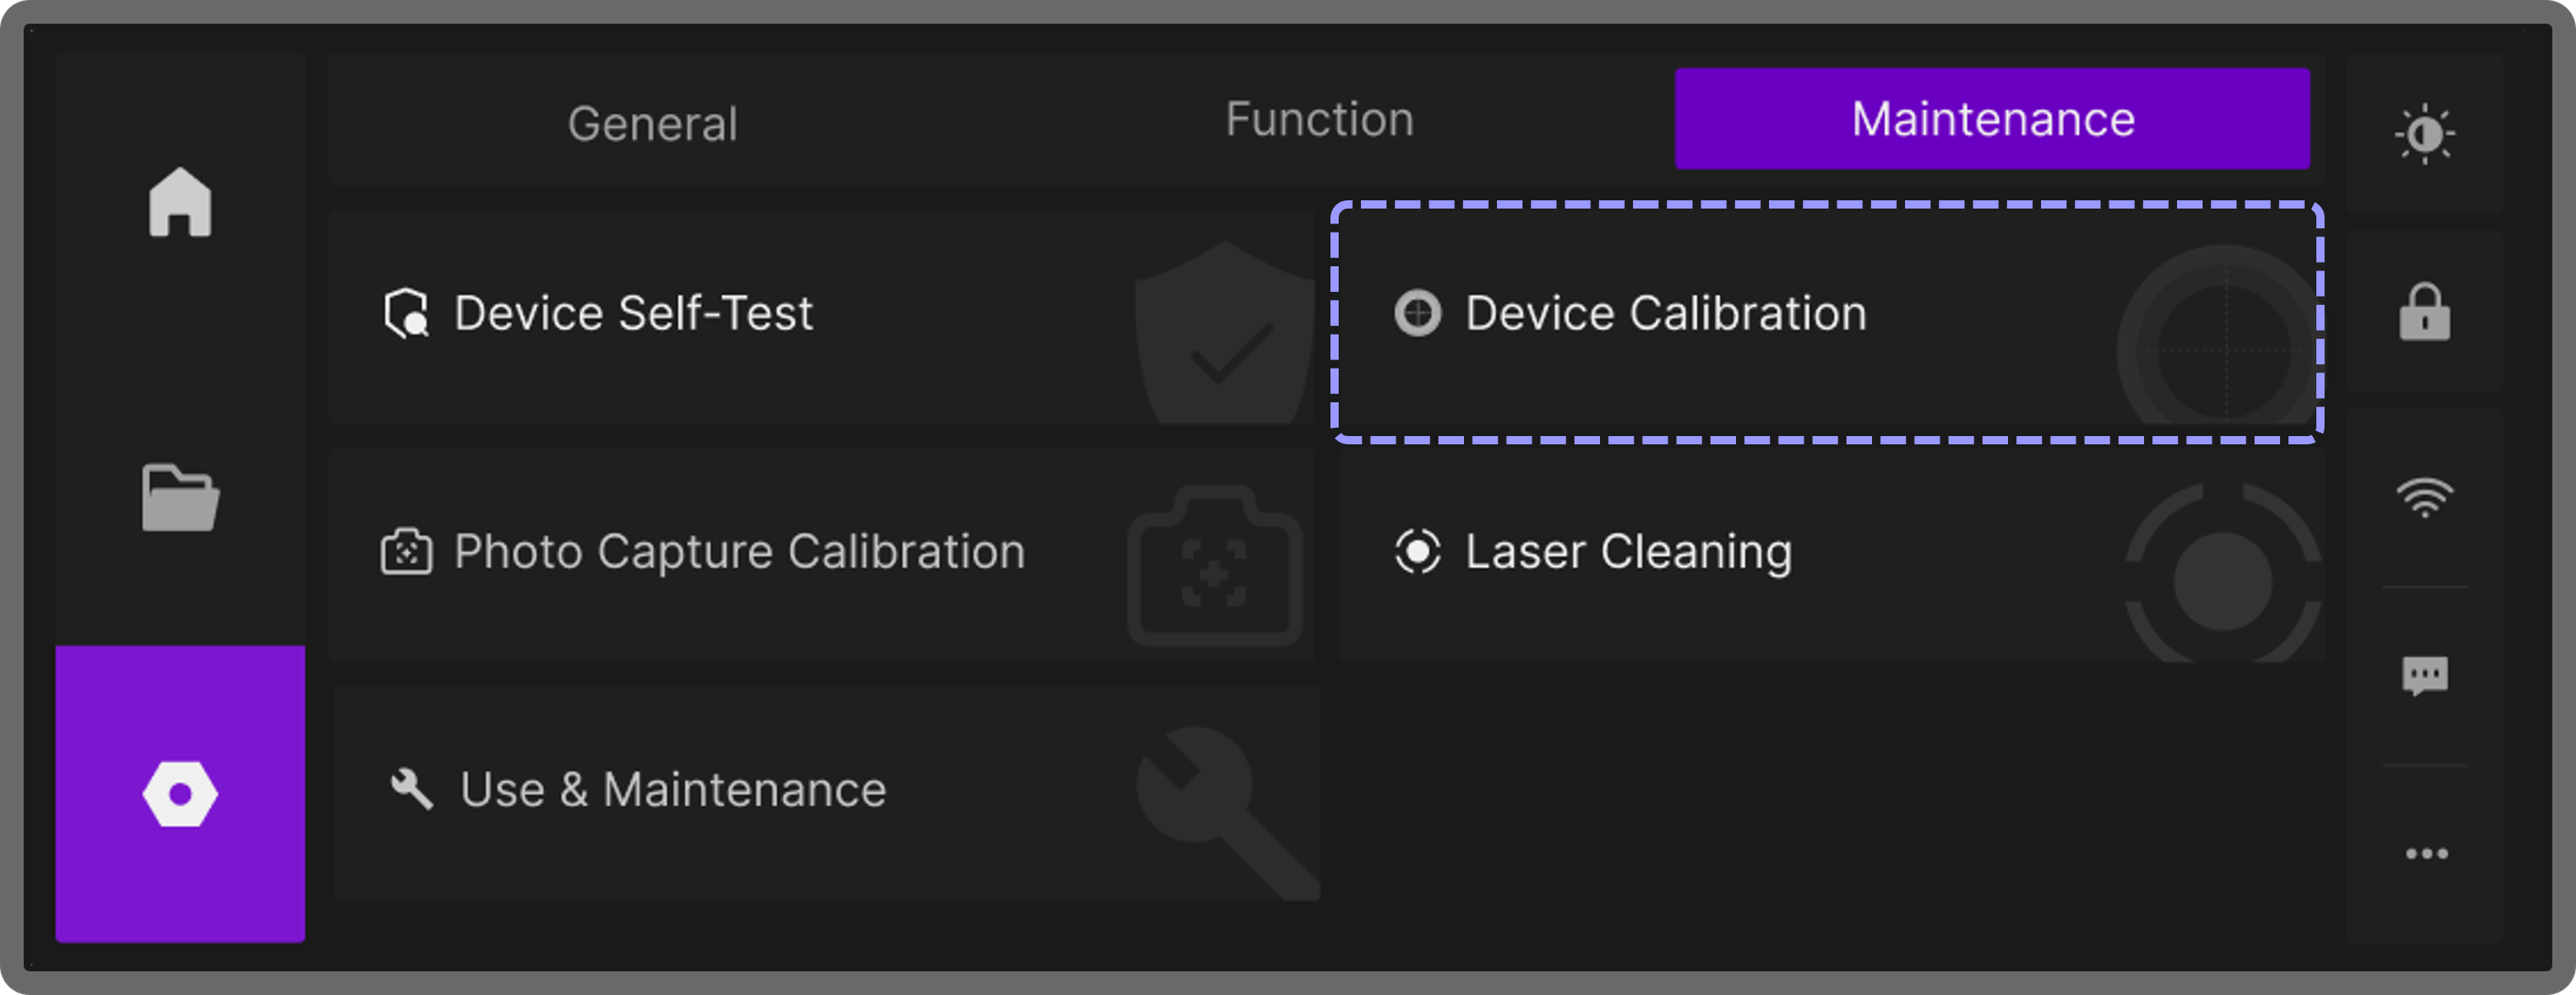This screenshot has width=2576, height=995.
Task: Select the Maintenance tab
Action: click(x=1992, y=120)
